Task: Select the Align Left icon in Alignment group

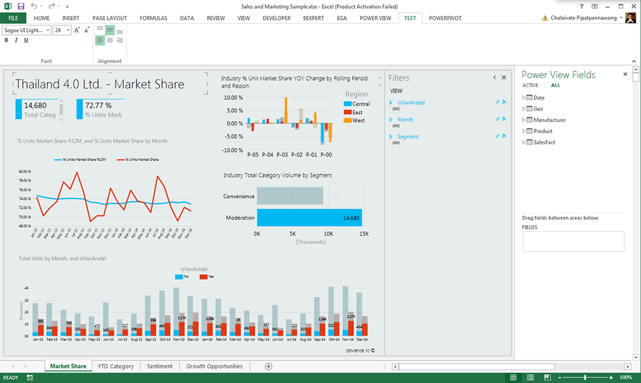Action: 101,40
